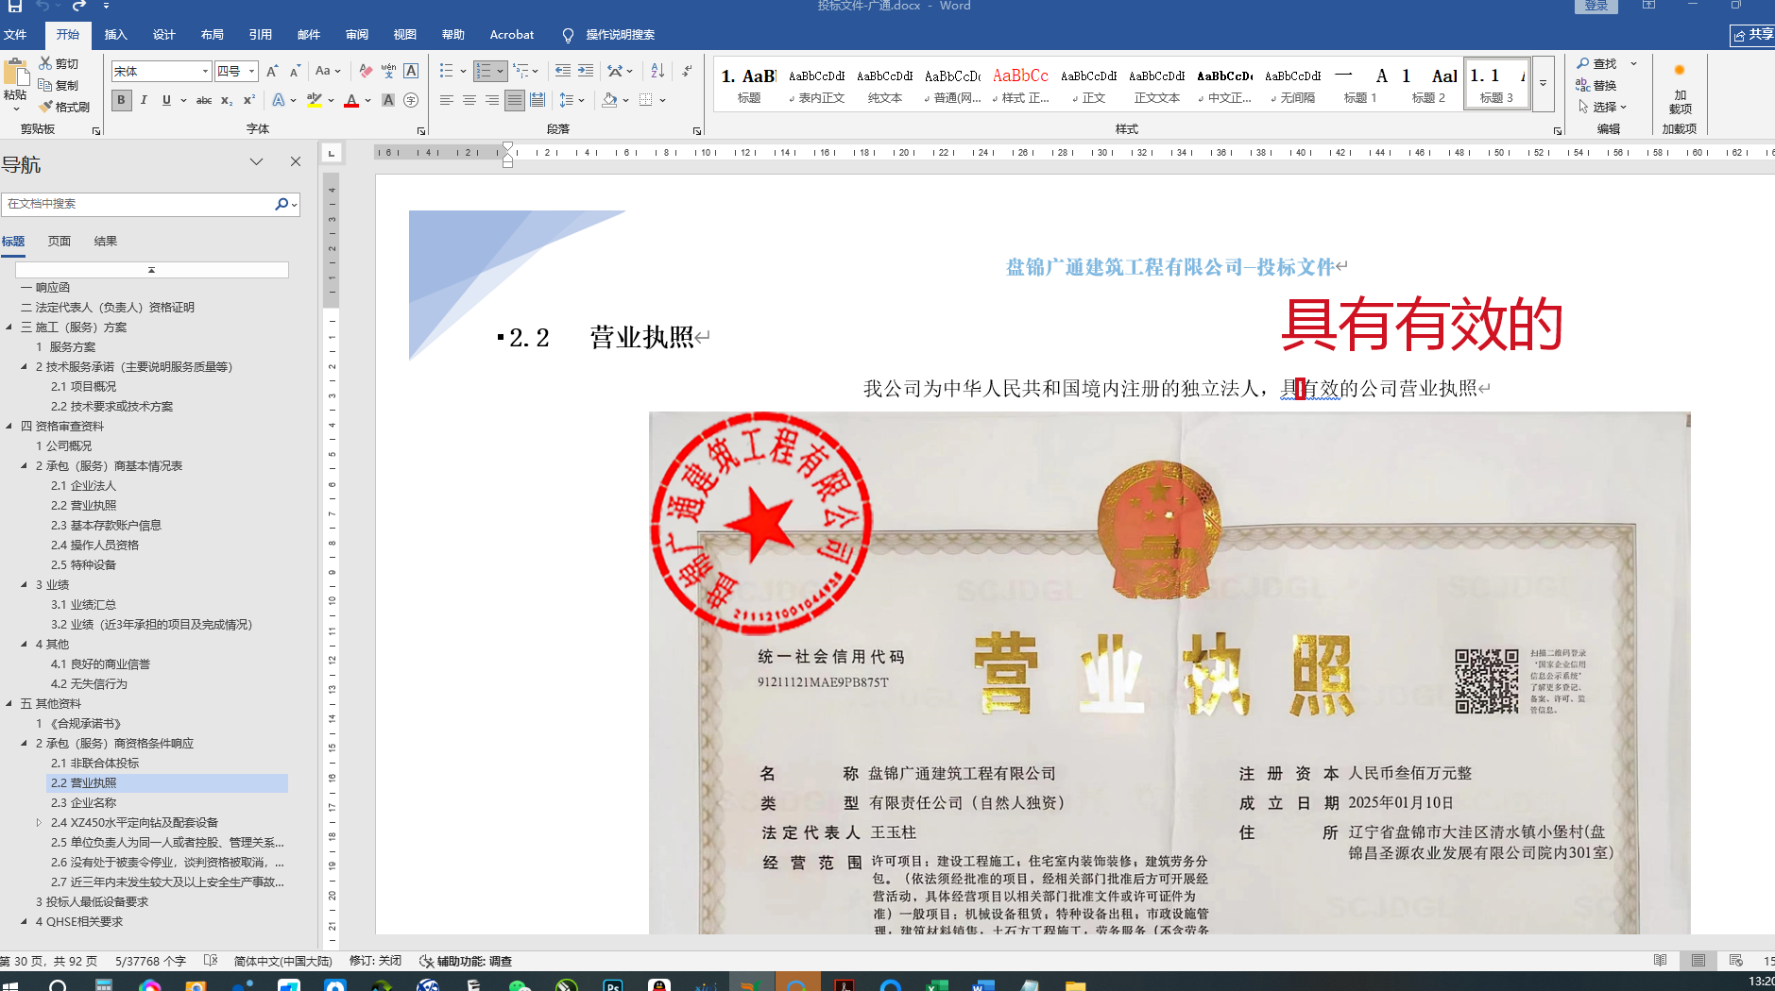
Task: Click the yellow text highlight color button
Action: coord(316,100)
